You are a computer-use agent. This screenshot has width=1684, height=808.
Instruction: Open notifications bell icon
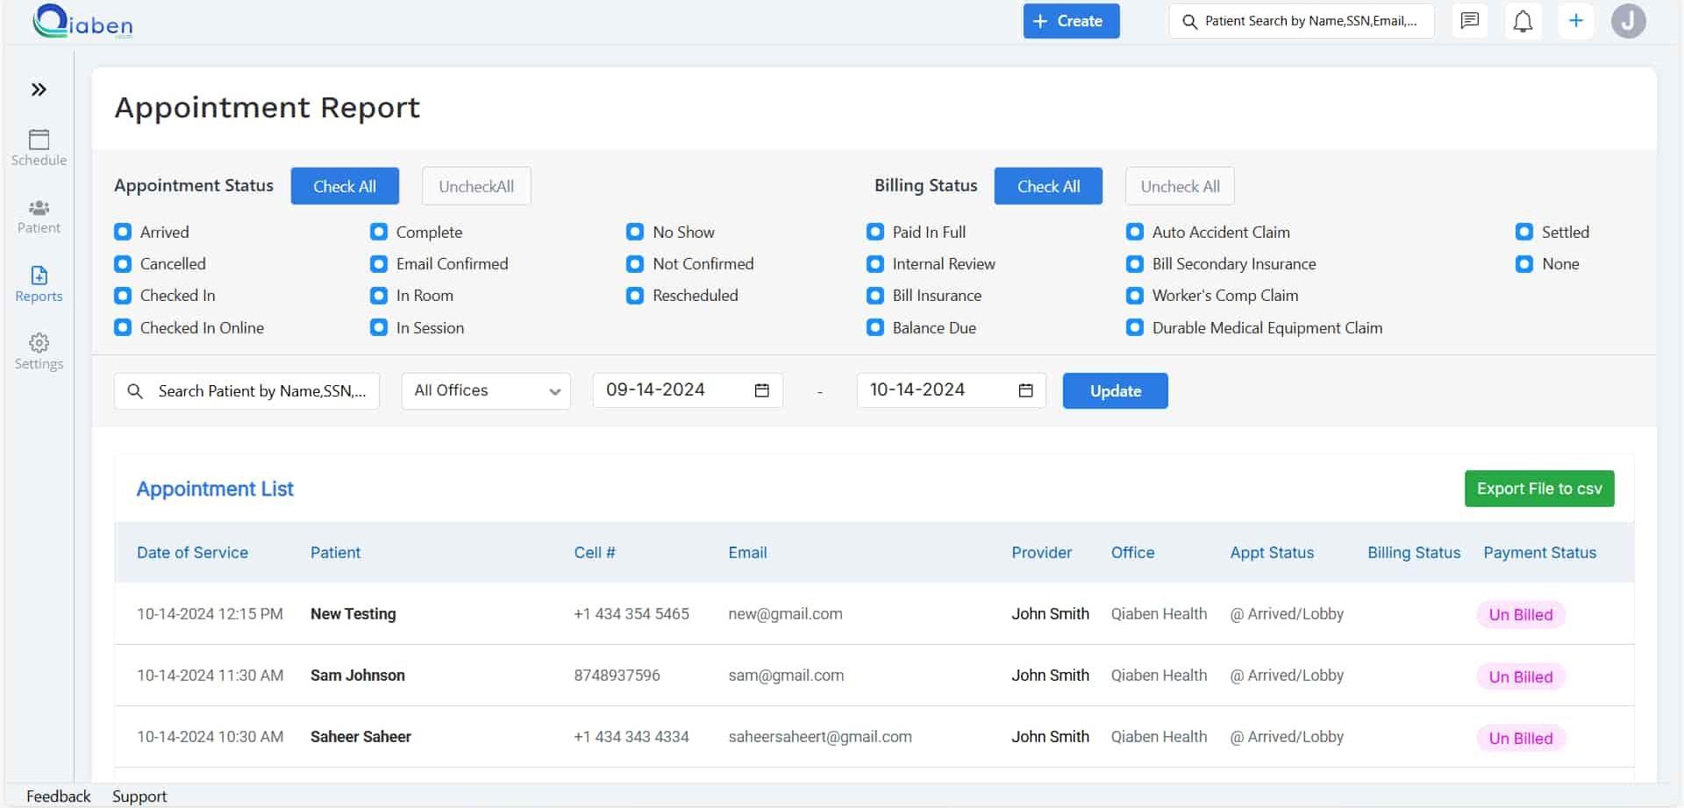[x=1523, y=20]
